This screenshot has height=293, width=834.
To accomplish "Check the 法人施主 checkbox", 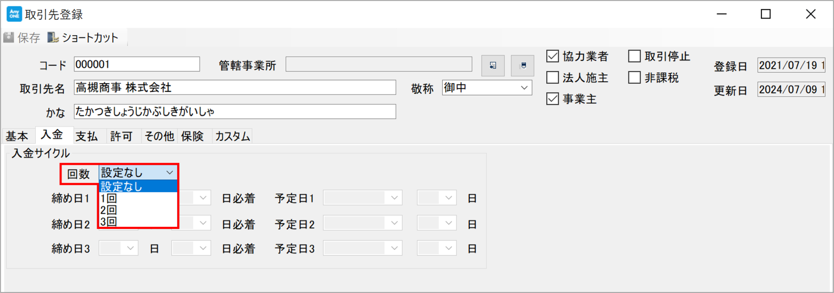I will (x=553, y=78).
